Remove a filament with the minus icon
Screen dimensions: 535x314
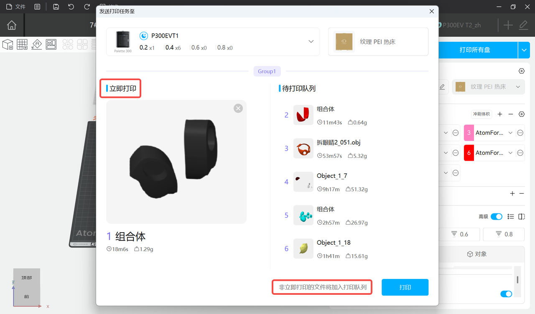(x=511, y=114)
